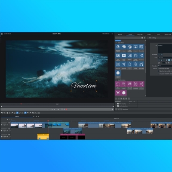Select the yellow title clip on the timeline
Screen dimensions: 172x172
click(x=43, y=137)
